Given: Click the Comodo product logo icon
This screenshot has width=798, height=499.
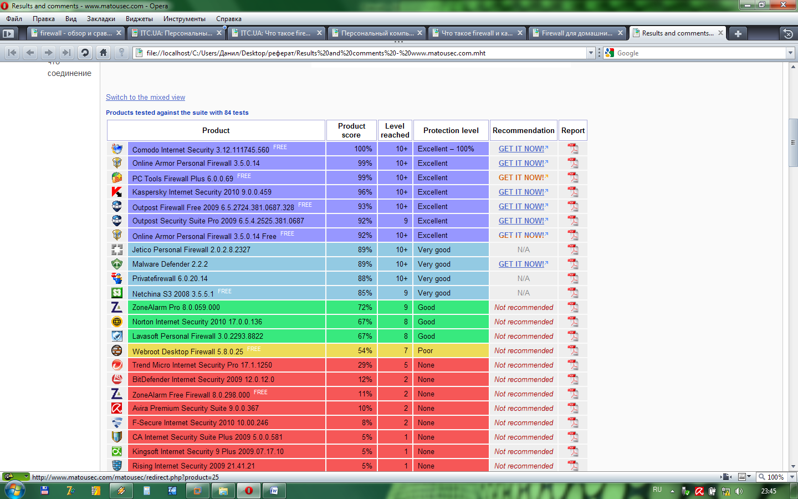Looking at the screenshot, I should (117, 149).
